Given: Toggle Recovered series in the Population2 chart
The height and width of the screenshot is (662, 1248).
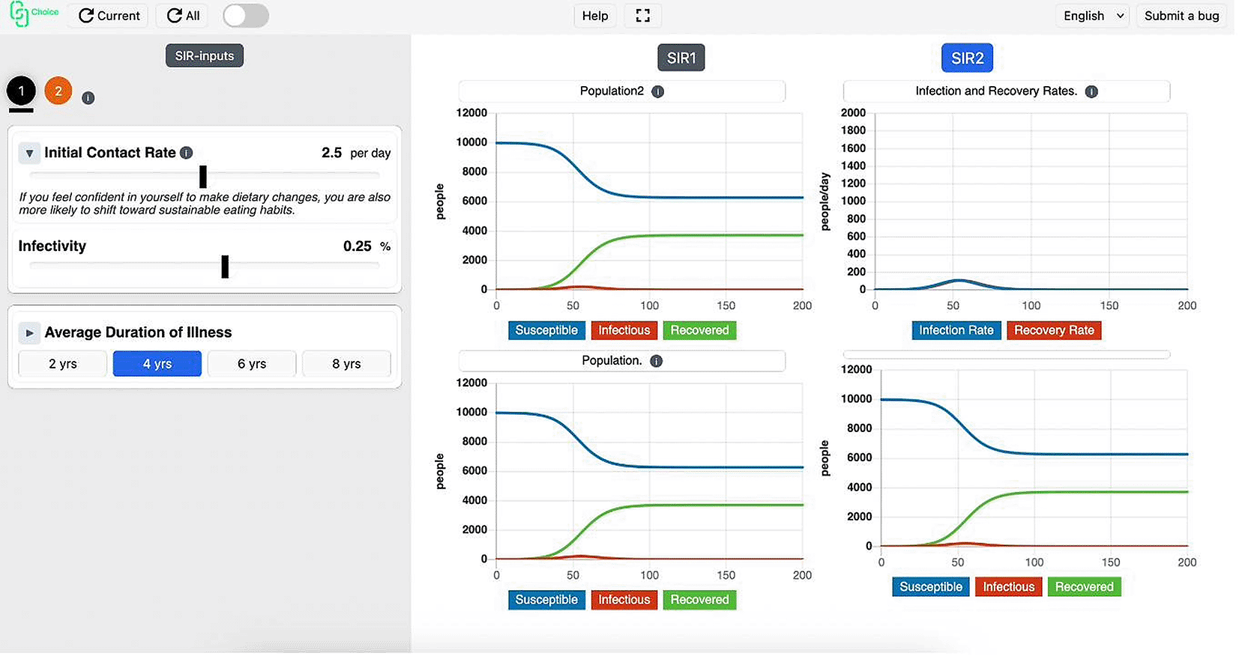Looking at the screenshot, I should 699,330.
